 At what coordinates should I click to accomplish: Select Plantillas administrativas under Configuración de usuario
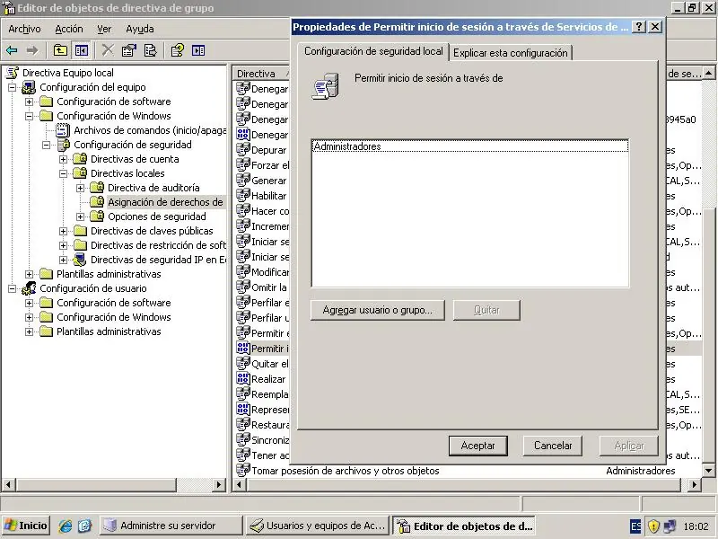(x=109, y=331)
